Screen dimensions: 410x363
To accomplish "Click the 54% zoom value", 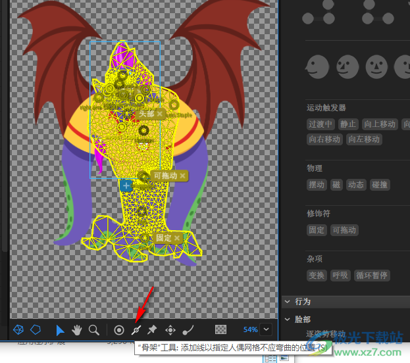I will [250, 329].
